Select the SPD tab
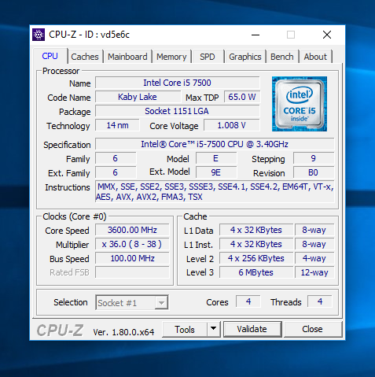The image size is (375, 377). click(x=208, y=57)
